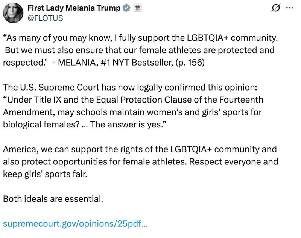Open the three-dot more options menu
301x238 pixels.
click(x=290, y=8)
